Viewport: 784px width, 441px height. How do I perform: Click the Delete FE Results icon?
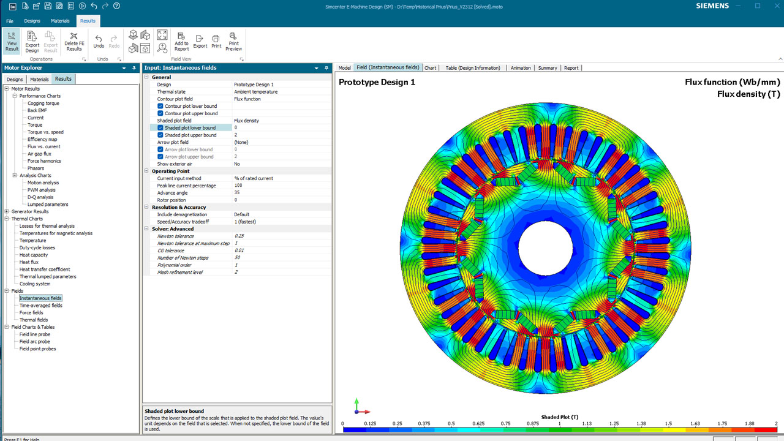(74, 40)
